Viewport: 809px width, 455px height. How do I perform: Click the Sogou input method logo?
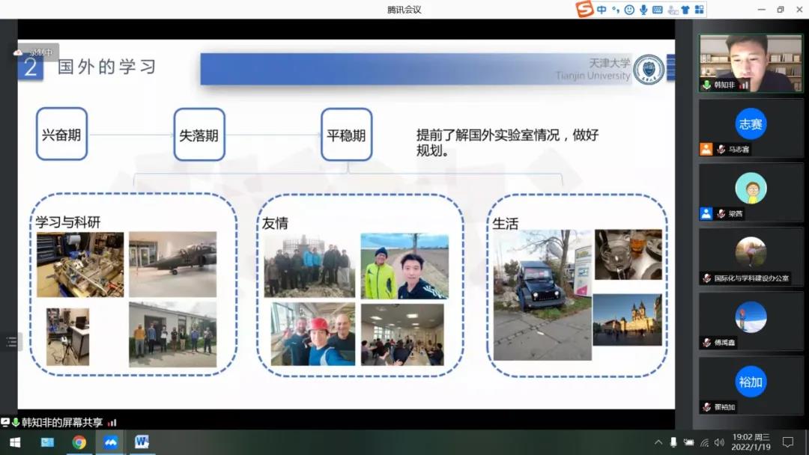click(585, 9)
